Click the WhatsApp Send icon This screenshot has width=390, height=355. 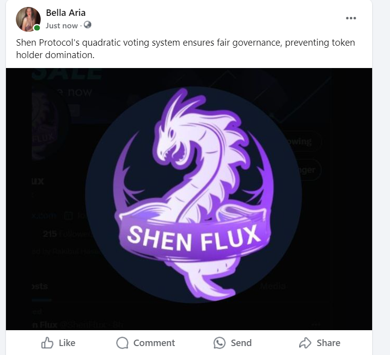tap(219, 343)
